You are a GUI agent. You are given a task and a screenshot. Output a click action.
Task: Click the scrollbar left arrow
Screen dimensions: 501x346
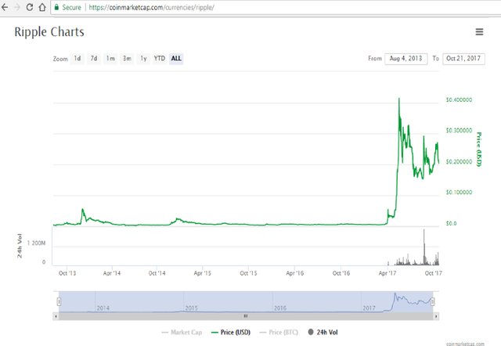coord(56,316)
